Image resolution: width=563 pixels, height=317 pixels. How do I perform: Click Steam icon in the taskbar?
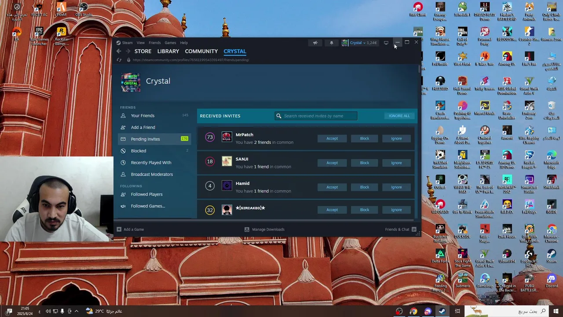[442, 311]
